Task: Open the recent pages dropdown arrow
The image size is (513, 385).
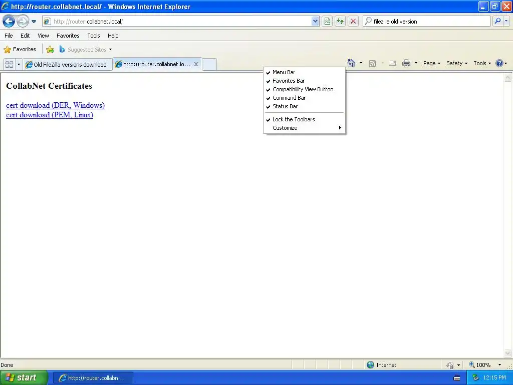Action: (34, 22)
